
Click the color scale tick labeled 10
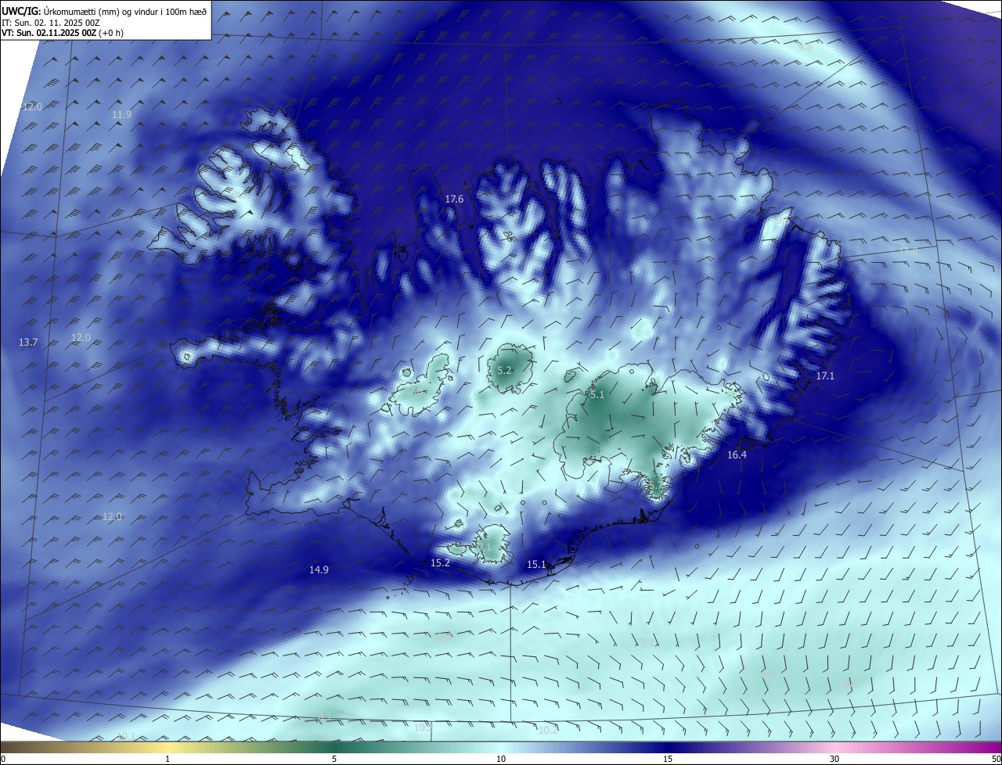pyautogui.click(x=501, y=759)
